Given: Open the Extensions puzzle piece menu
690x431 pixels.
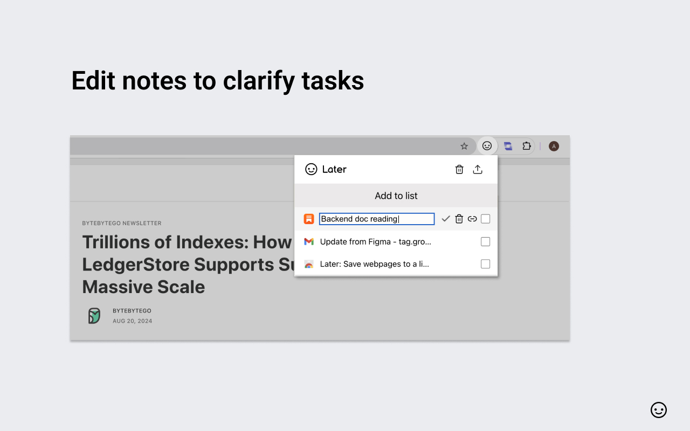Looking at the screenshot, I should (x=527, y=146).
